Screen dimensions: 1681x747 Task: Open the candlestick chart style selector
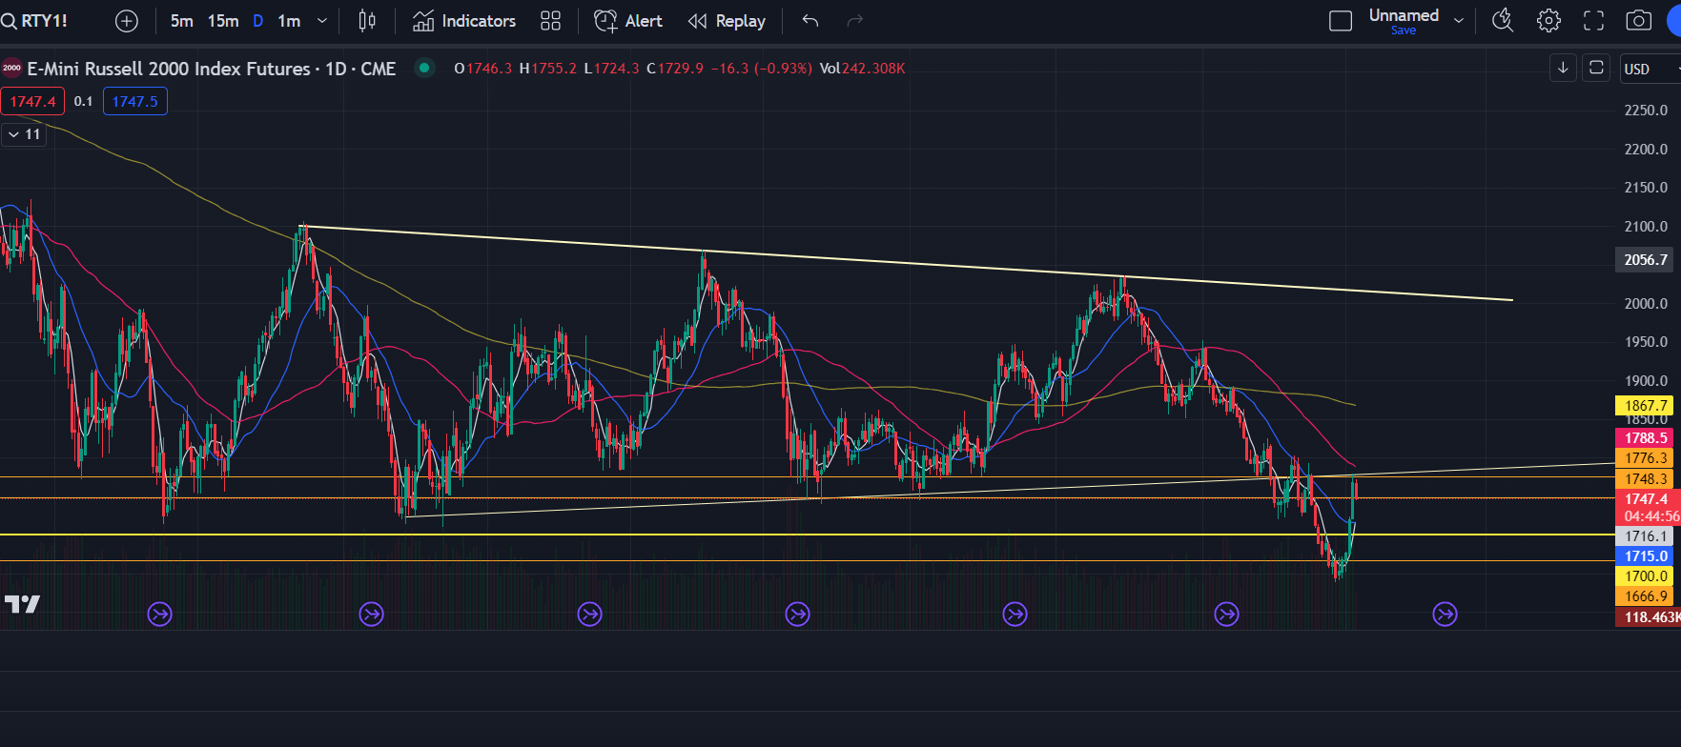[367, 21]
